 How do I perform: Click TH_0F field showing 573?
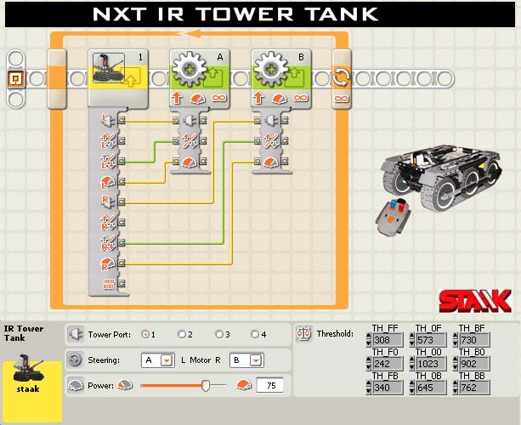[x=431, y=340]
